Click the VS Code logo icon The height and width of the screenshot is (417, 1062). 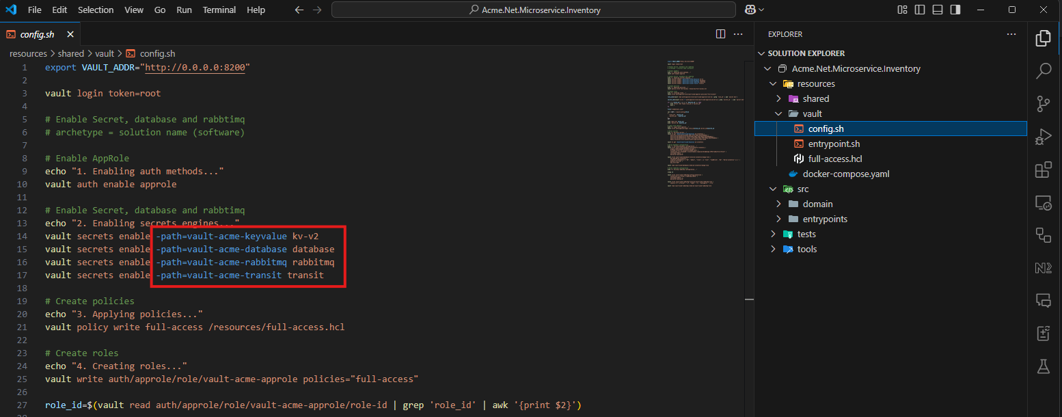(x=10, y=10)
